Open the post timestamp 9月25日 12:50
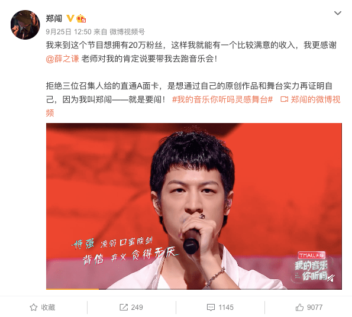 tap(69, 32)
